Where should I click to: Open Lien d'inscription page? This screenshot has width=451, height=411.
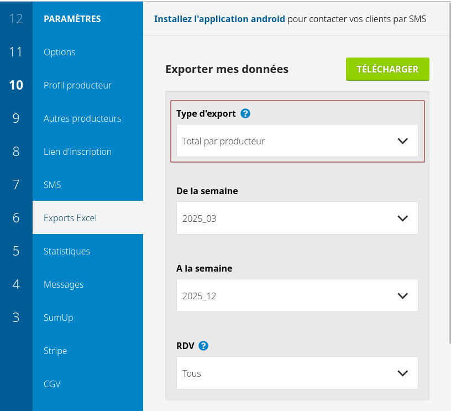(77, 152)
